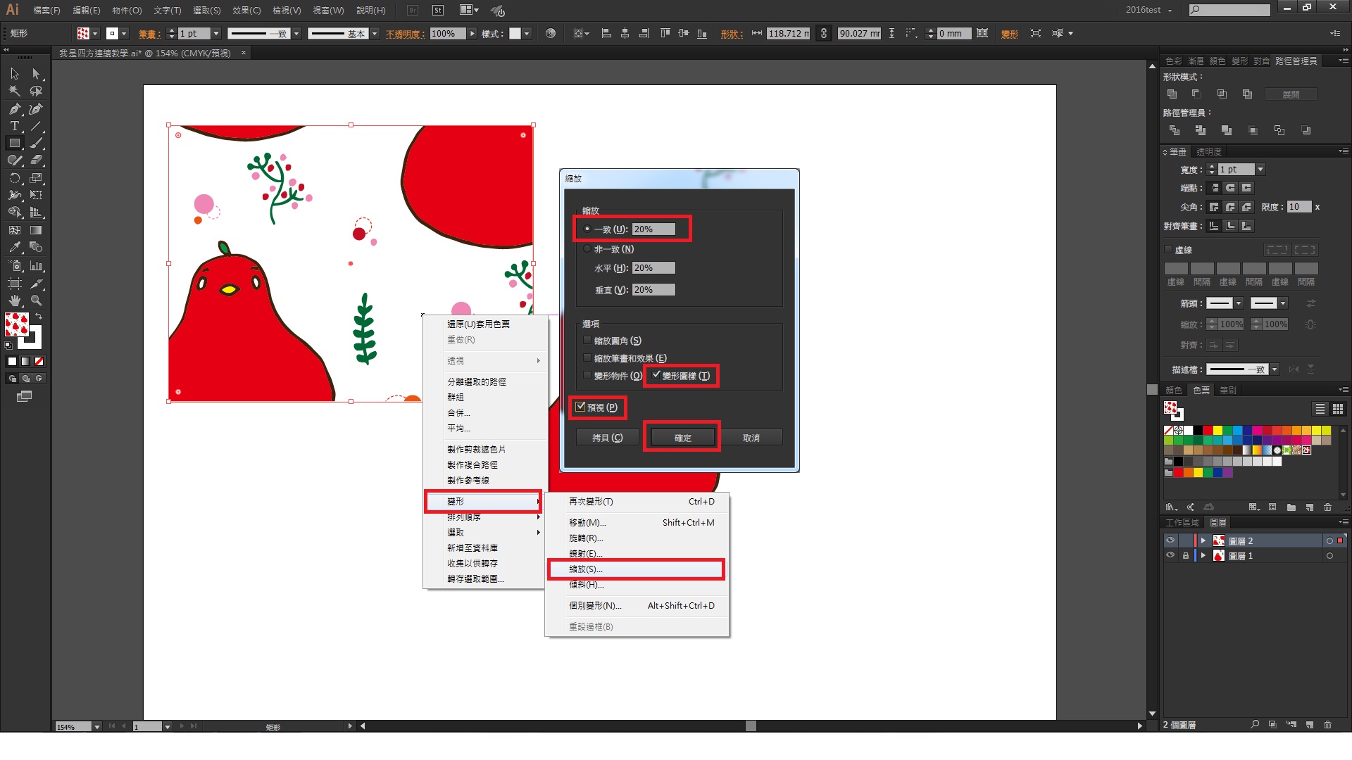Select the Pen tool
The image size is (1352, 760).
(x=14, y=109)
